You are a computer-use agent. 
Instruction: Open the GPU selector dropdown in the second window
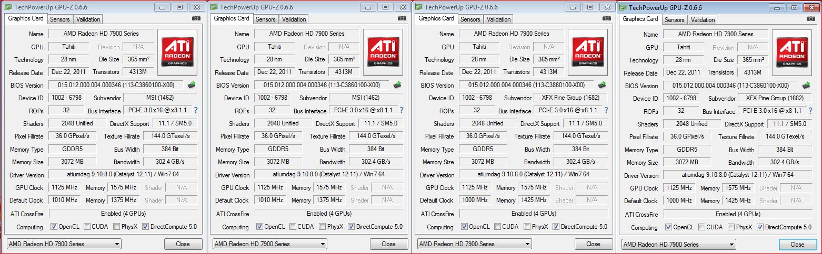pos(270,244)
